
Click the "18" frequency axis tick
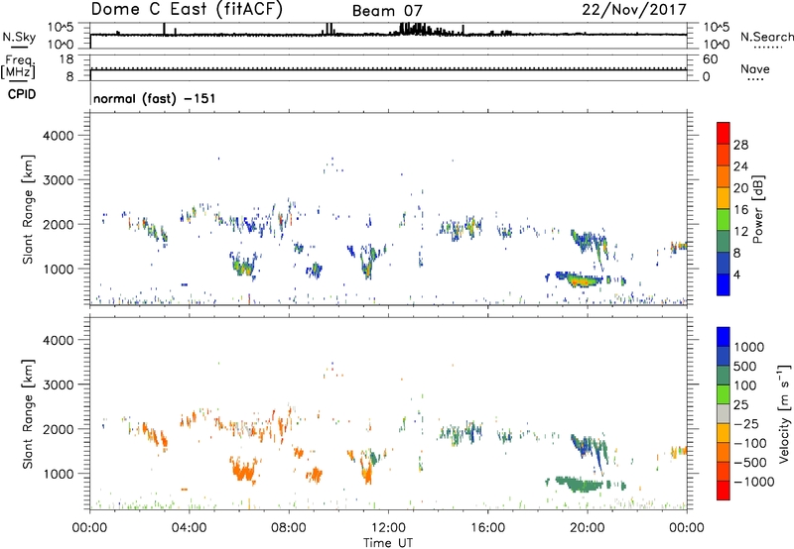[66, 59]
